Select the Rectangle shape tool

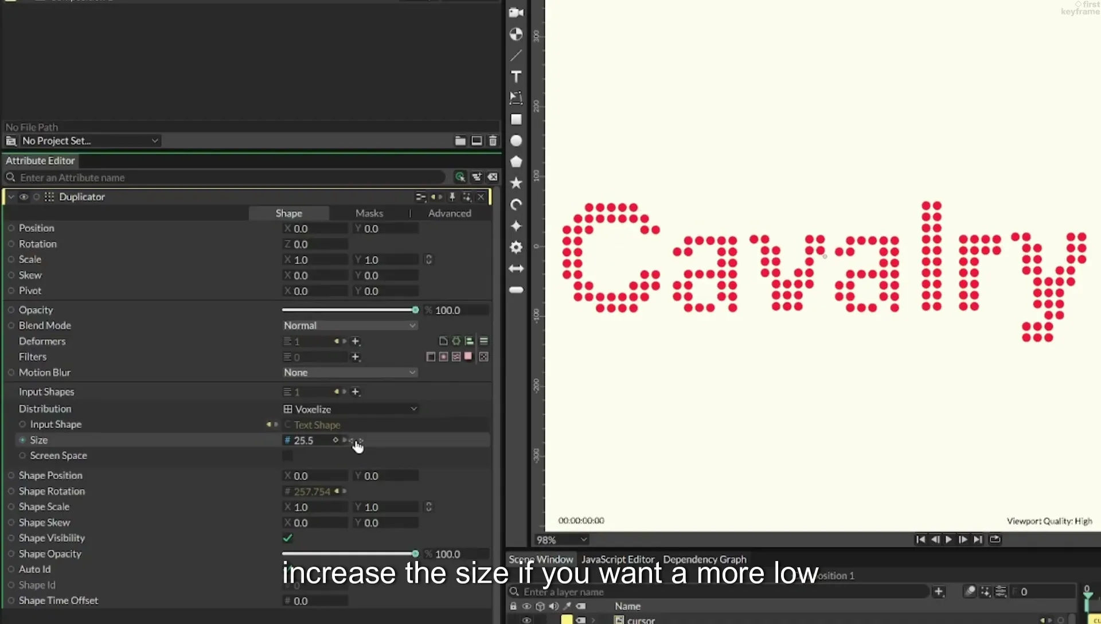pos(516,119)
